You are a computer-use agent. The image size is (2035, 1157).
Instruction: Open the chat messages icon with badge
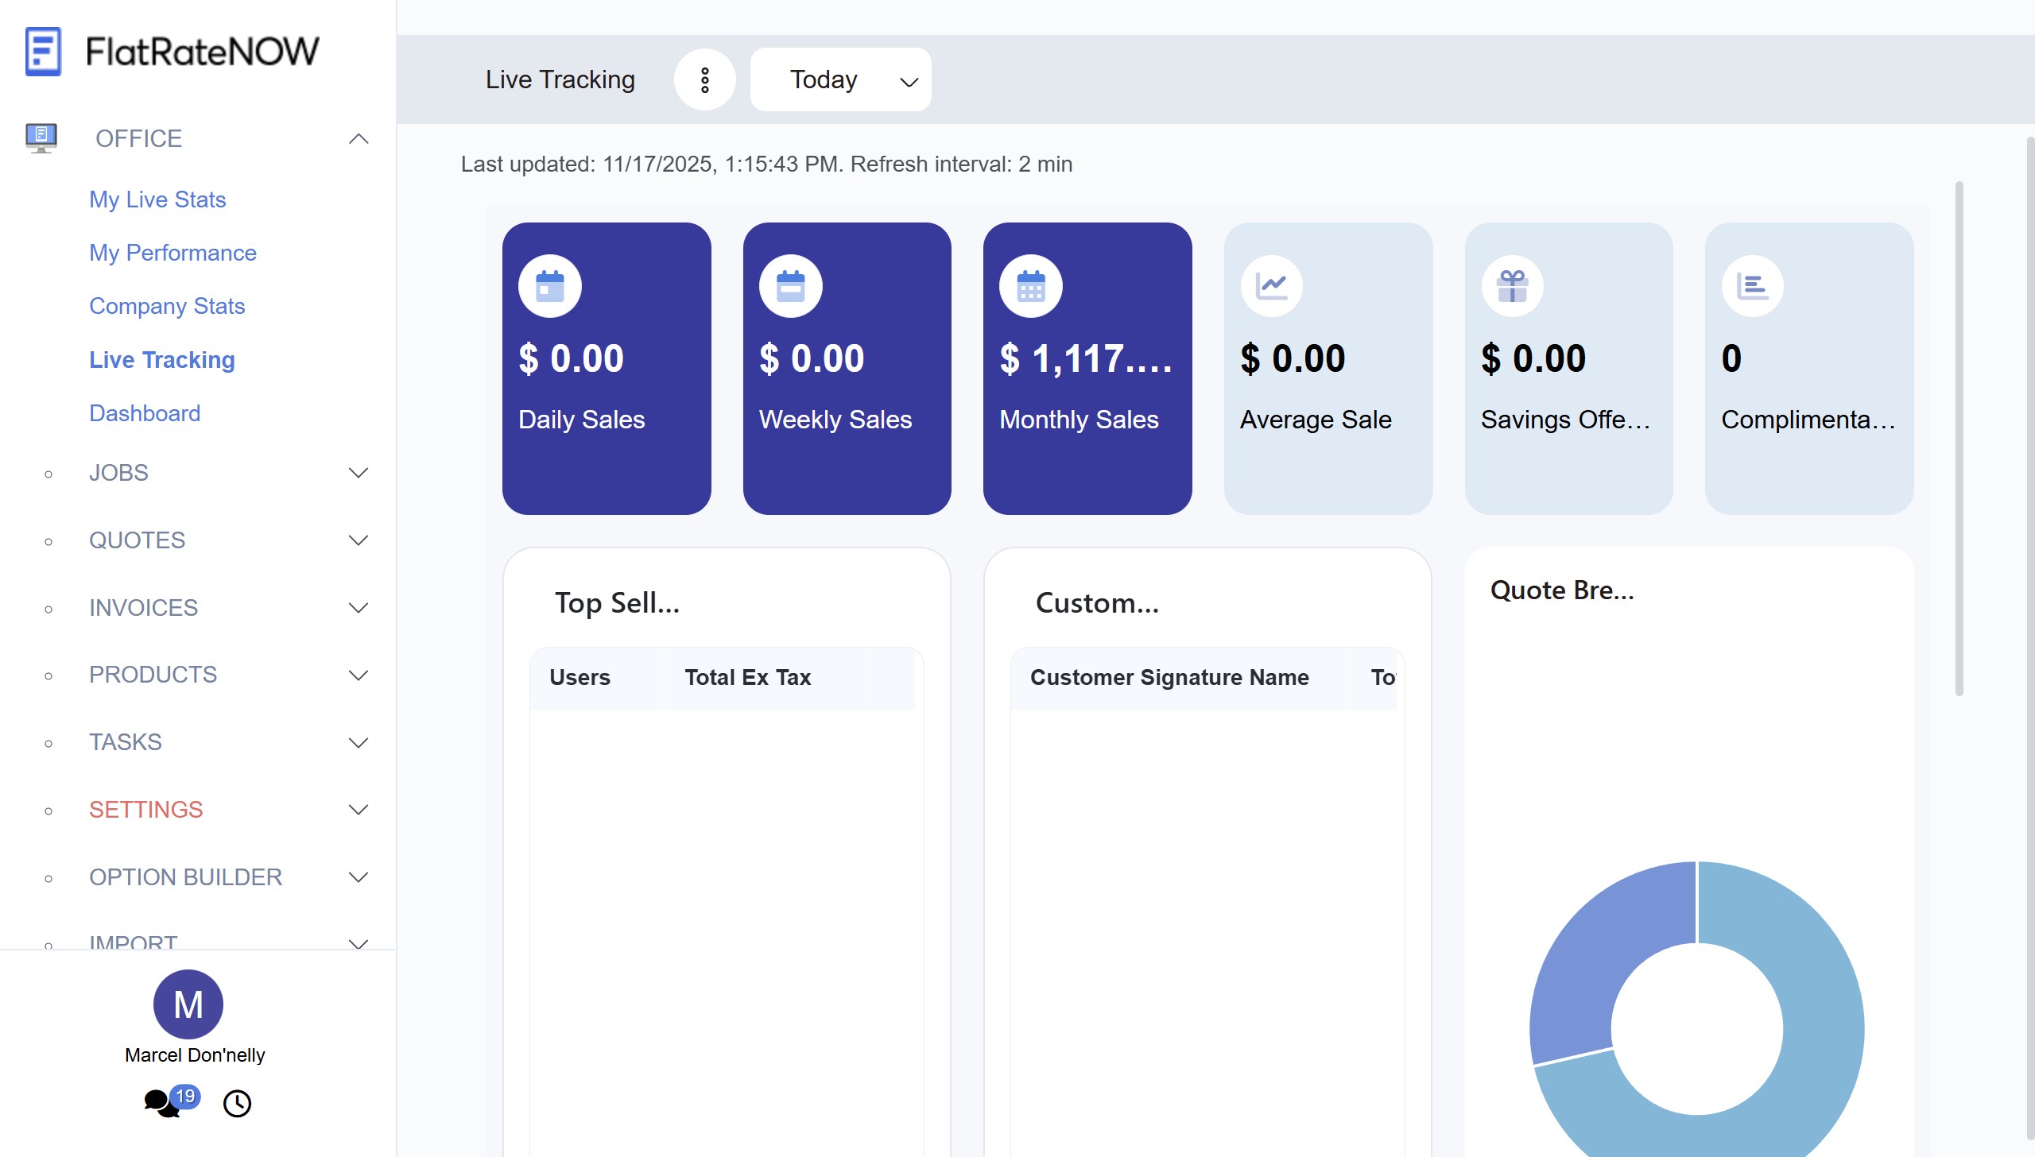(x=162, y=1103)
